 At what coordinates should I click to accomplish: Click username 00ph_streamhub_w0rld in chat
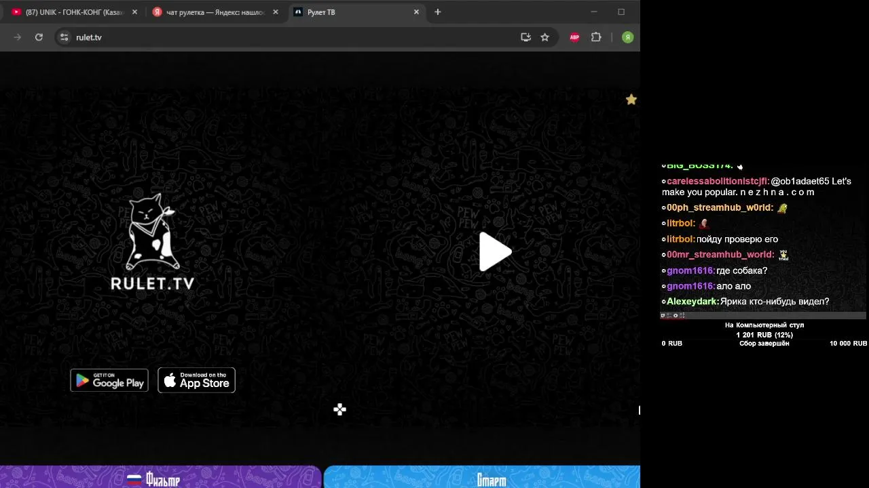click(720, 208)
